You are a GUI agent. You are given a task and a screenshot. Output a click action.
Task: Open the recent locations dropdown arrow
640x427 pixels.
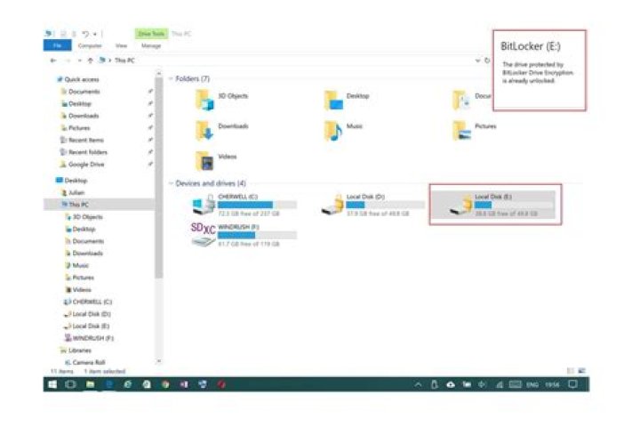point(80,60)
